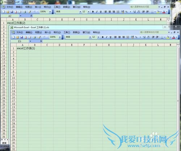Open 宋体 font dropdown in 工作表 (2) window
The image size is (181, 151).
tap(80, 12)
